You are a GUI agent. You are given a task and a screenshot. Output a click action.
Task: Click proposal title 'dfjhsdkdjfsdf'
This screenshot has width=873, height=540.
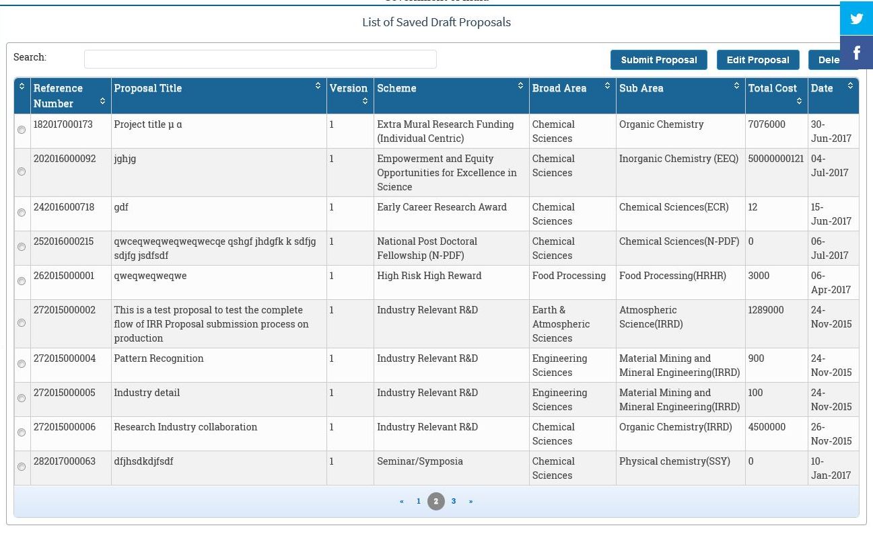(144, 461)
